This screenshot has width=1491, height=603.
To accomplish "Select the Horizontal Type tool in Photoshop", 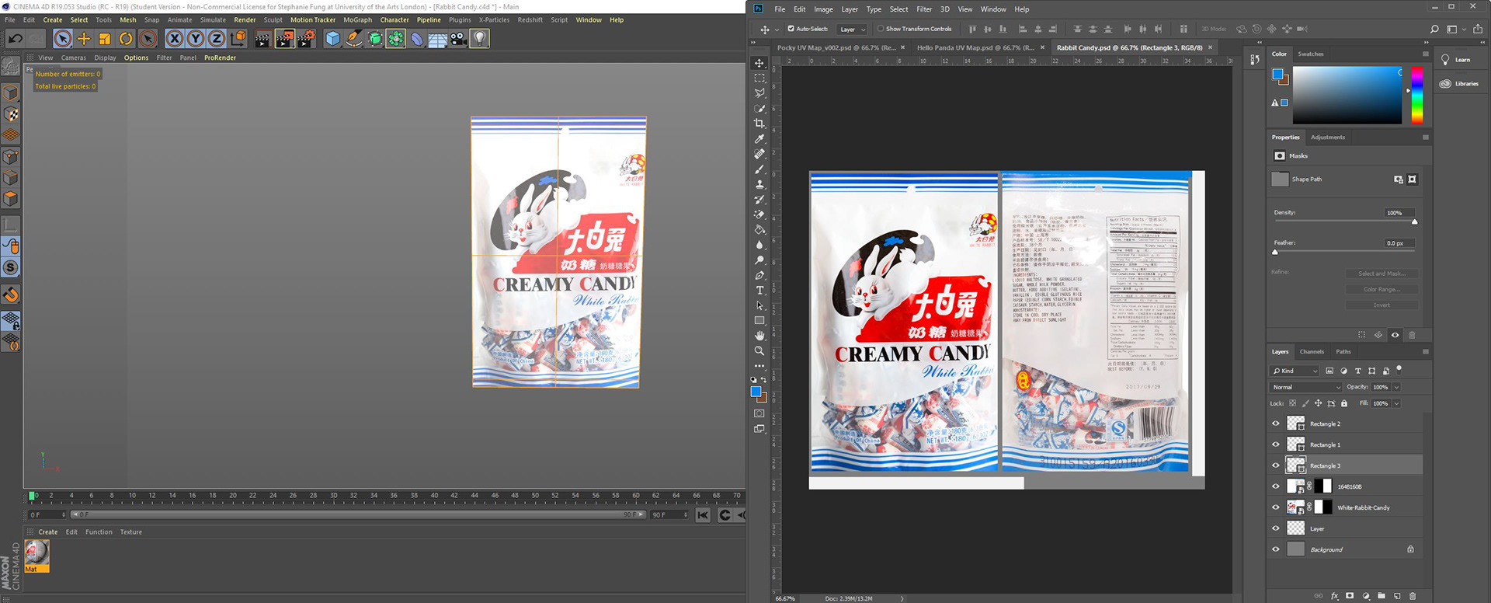I will coord(759,290).
